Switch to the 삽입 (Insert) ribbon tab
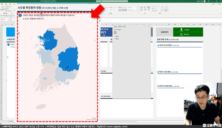This screenshot has height=128, width=222. coord(10,4)
